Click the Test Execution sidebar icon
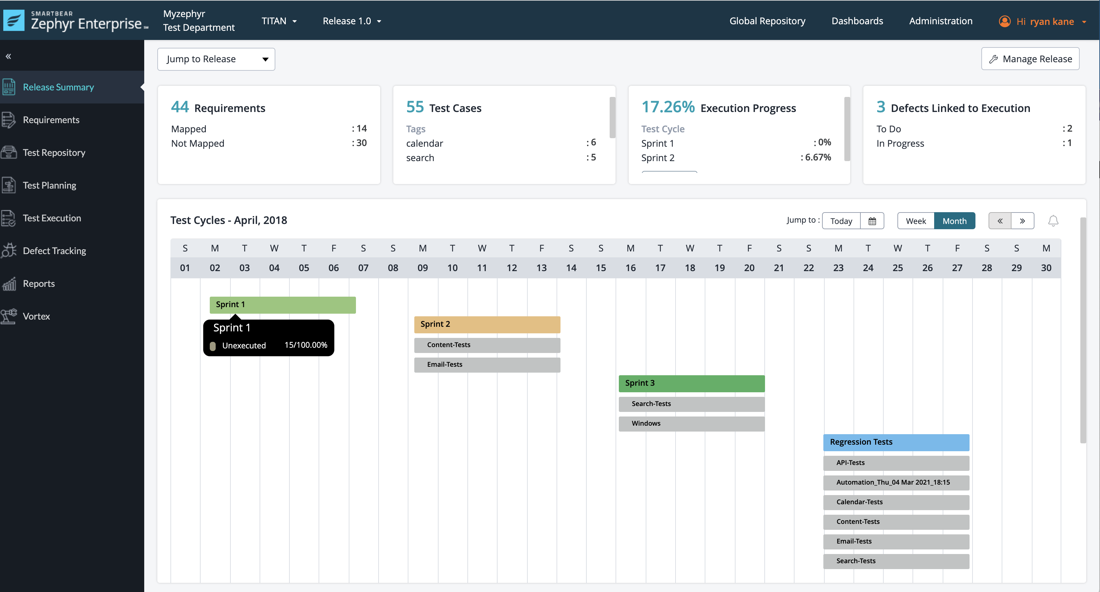The height and width of the screenshot is (592, 1100). pyautogui.click(x=9, y=218)
